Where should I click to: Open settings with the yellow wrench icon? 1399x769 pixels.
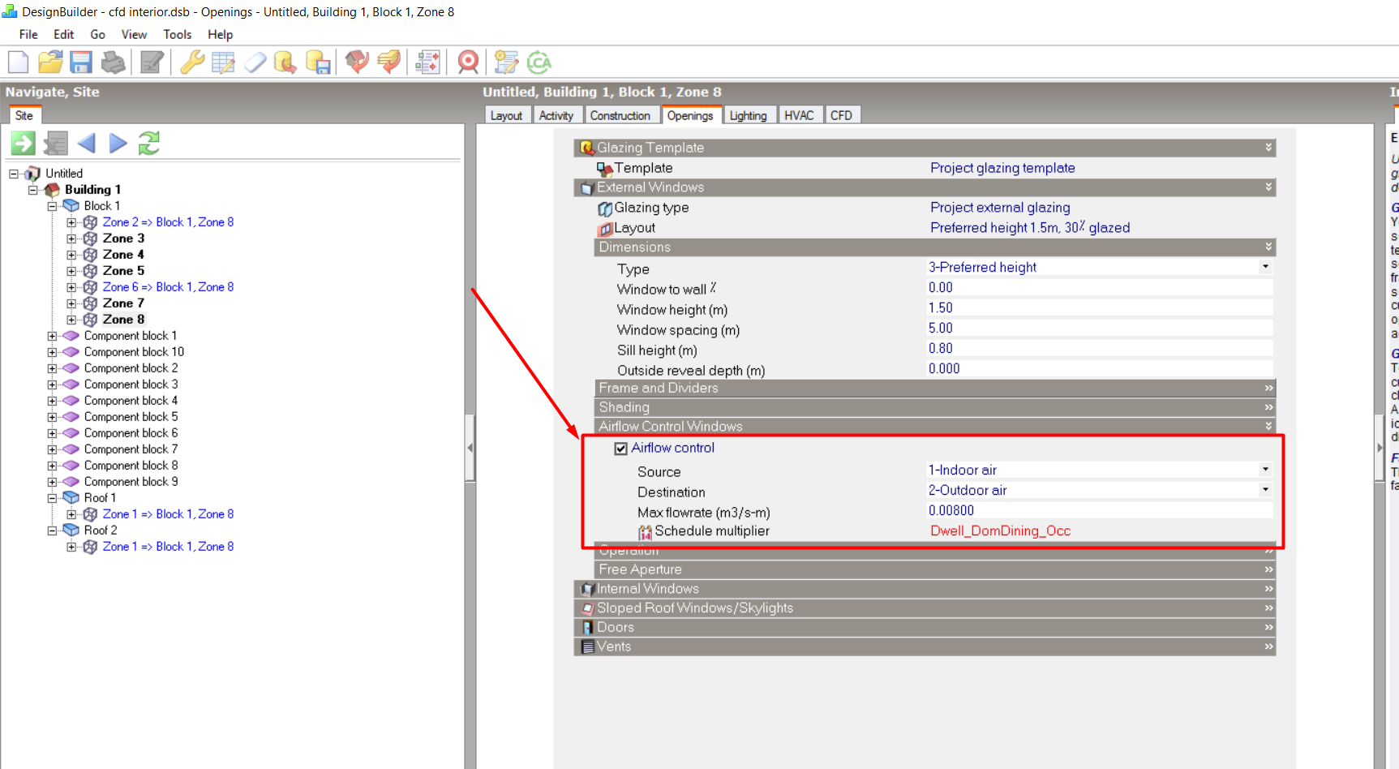(192, 62)
